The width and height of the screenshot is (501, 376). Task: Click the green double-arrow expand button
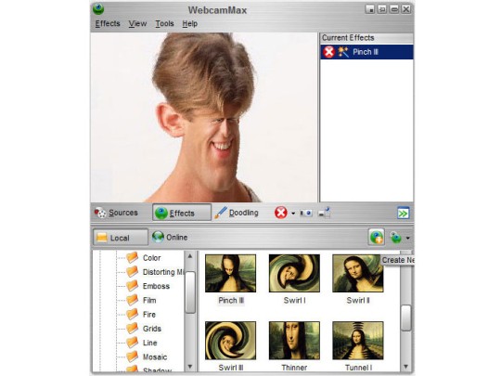point(403,214)
